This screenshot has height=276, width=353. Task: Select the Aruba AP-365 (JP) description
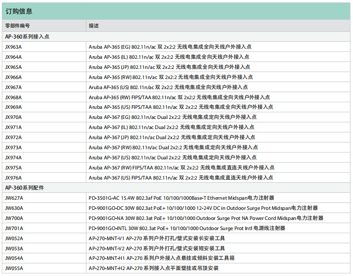point(169,67)
